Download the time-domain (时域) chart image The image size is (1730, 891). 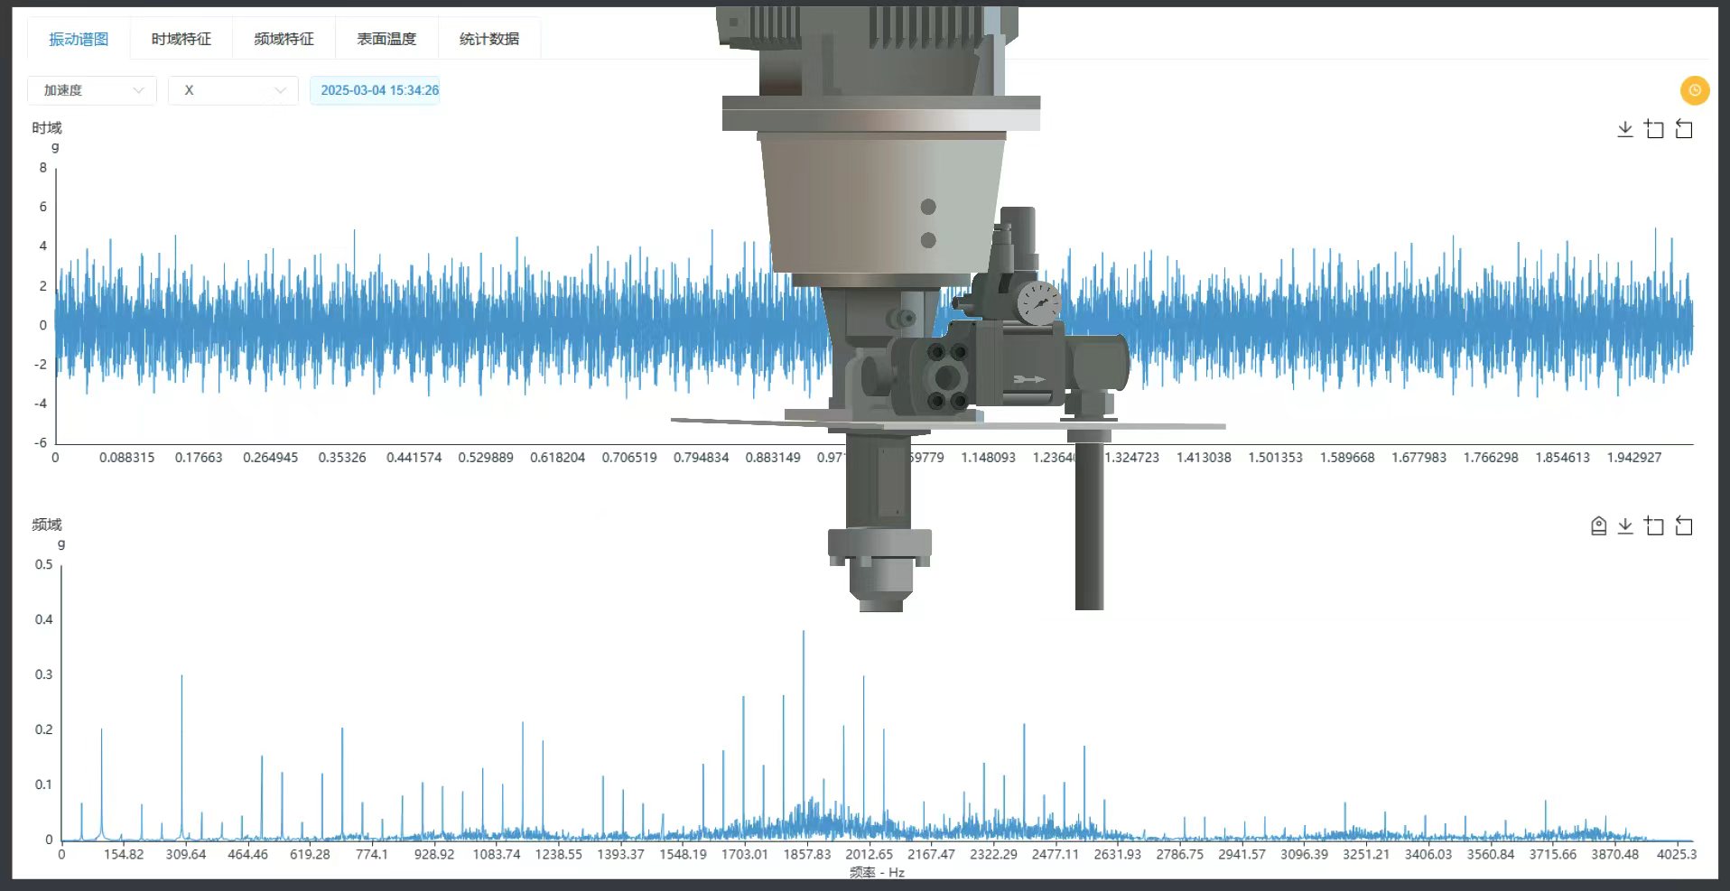click(1624, 129)
